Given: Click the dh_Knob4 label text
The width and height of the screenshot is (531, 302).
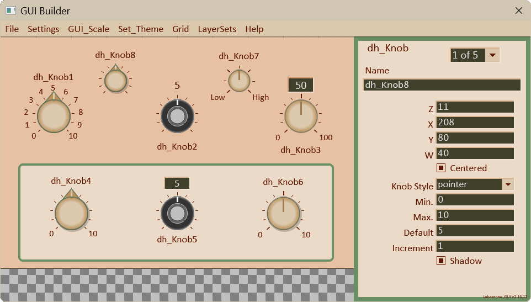Looking at the screenshot, I should tap(71, 181).
